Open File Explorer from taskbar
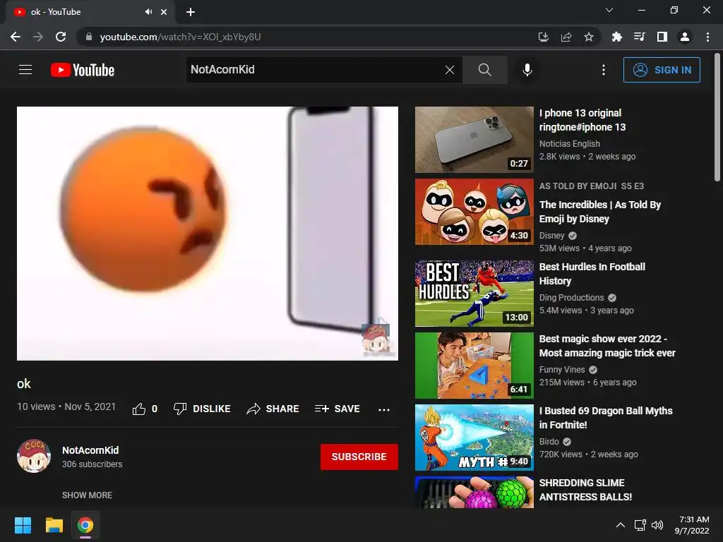 point(54,525)
